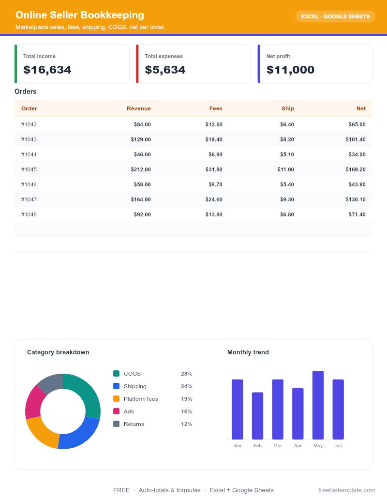This screenshot has width=387, height=501.
Task: Click the Feb bar in Monthly trend
Action: [x=257, y=416]
